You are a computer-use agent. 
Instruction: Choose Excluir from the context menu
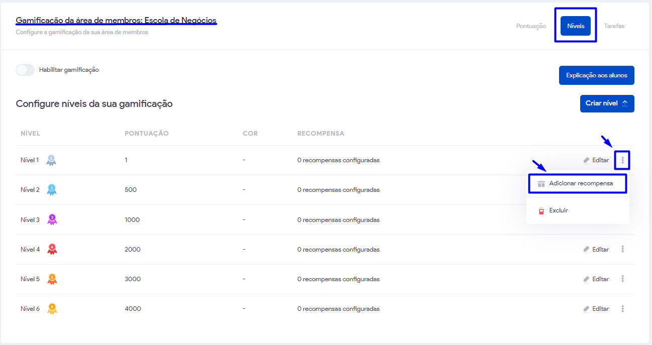[559, 210]
